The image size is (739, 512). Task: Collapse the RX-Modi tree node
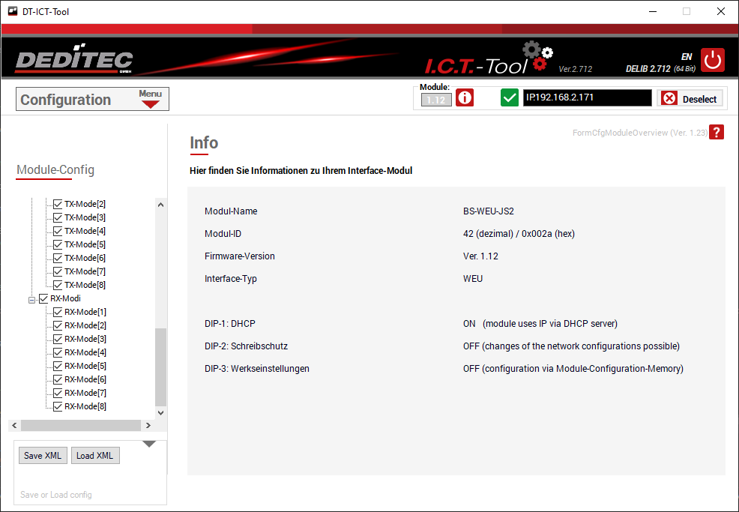[32, 299]
